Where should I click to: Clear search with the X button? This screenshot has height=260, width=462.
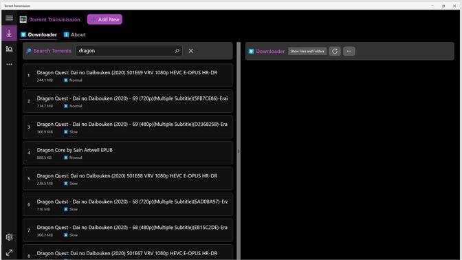click(x=191, y=51)
